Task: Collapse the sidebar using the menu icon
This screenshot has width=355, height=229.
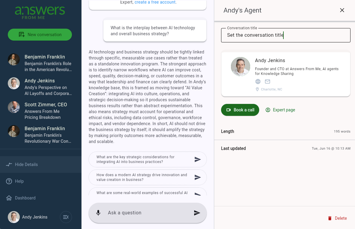Action: tap(66, 217)
